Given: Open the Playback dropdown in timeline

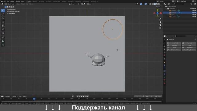Looking at the screenshot, I should (x=8, y=96).
